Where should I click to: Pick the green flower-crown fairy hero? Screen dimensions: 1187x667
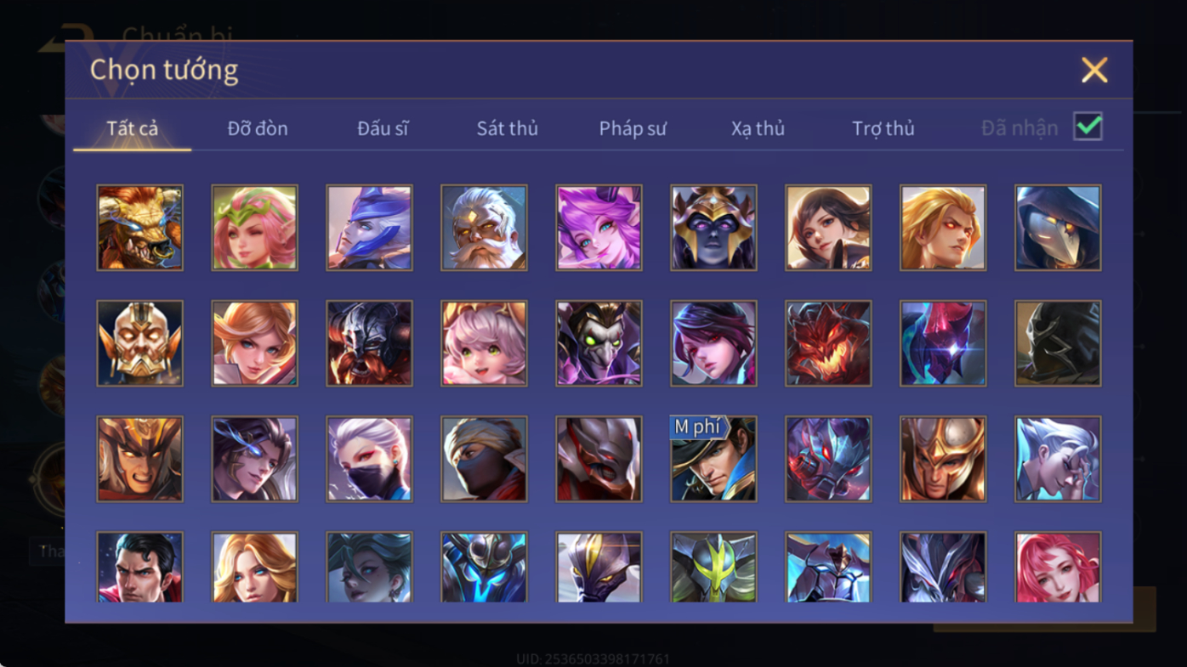coord(254,228)
